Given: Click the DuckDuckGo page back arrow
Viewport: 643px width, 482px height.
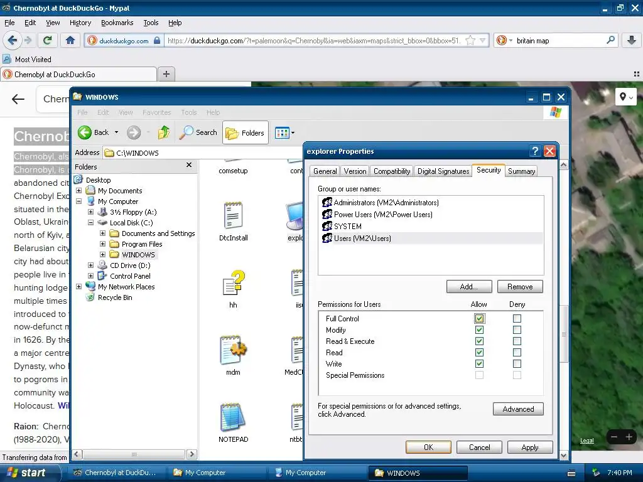Looking at the screenshot, I should click(x=18, y=99).
